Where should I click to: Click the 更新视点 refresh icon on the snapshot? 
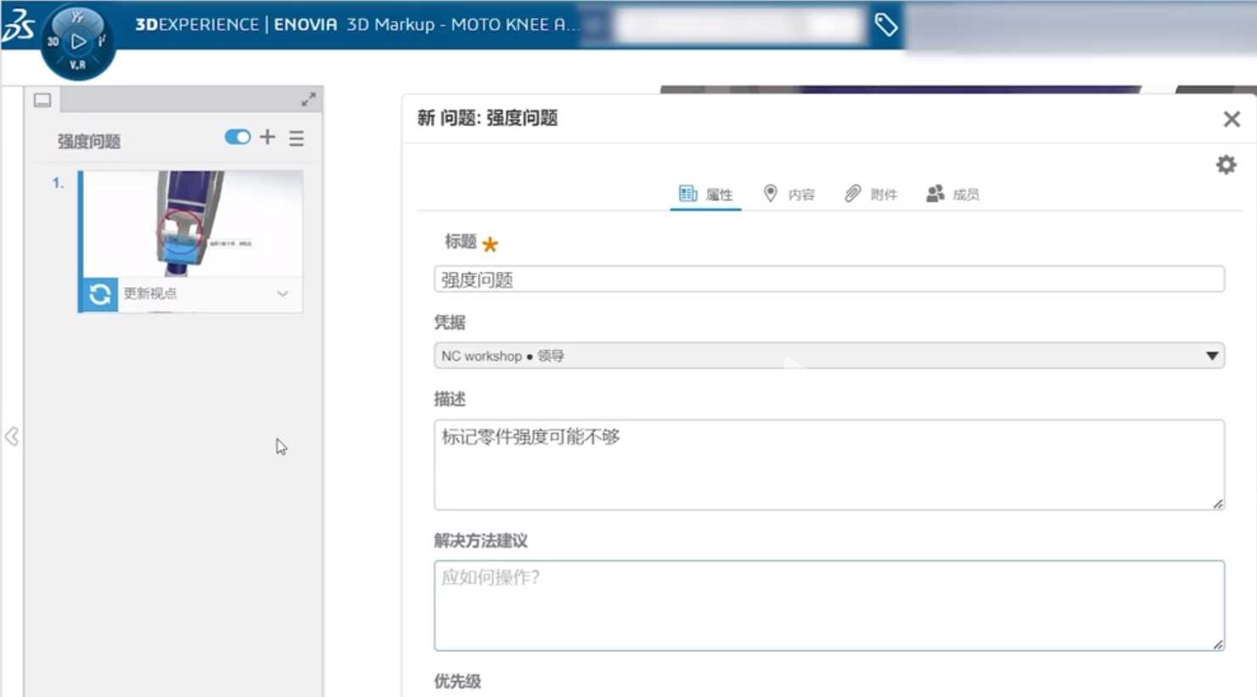point(98,295)
